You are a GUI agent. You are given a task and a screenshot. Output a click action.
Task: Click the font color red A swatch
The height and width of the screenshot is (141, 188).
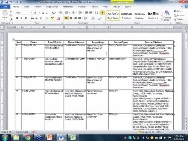click(x=59, y=18)
